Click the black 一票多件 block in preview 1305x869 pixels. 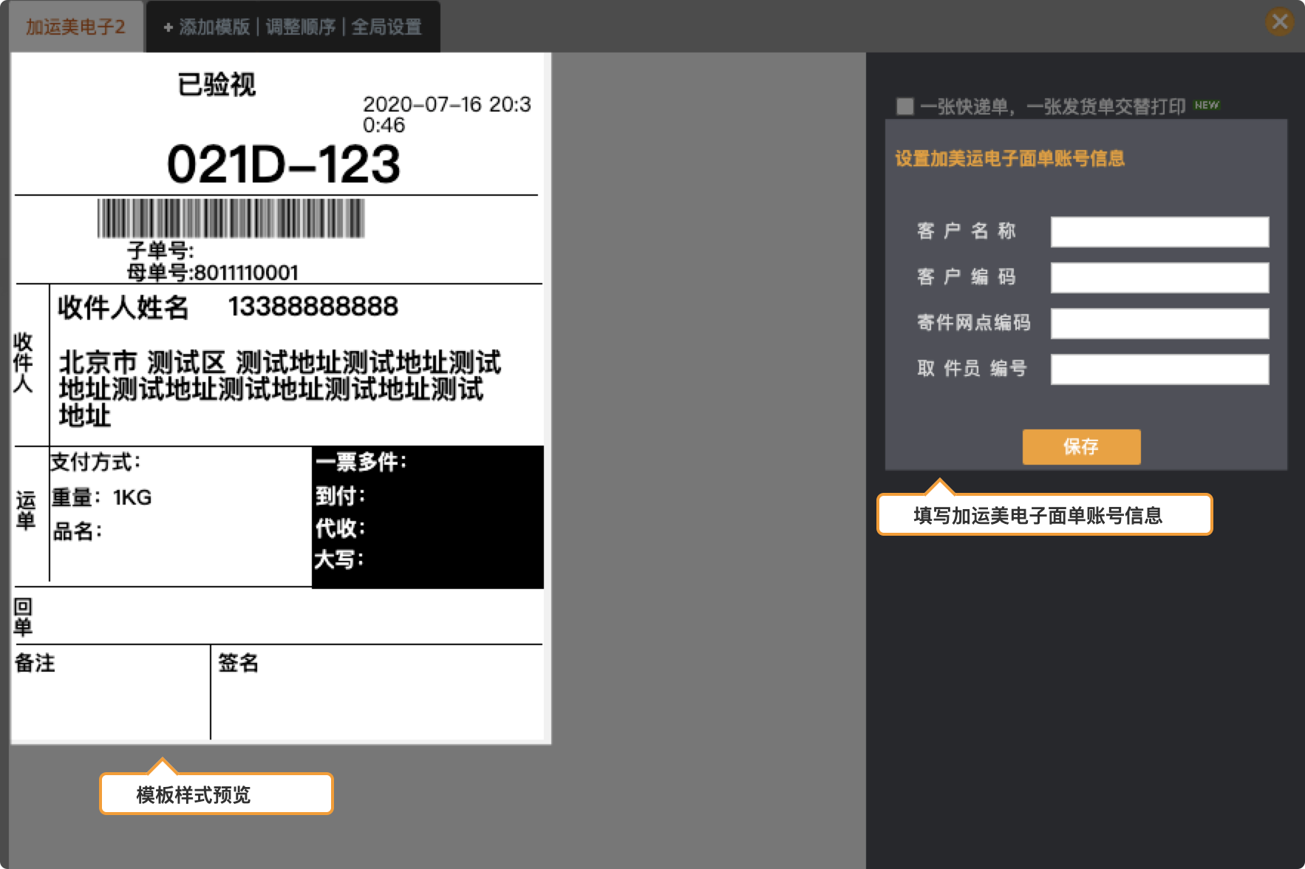[x=428, y=517]
